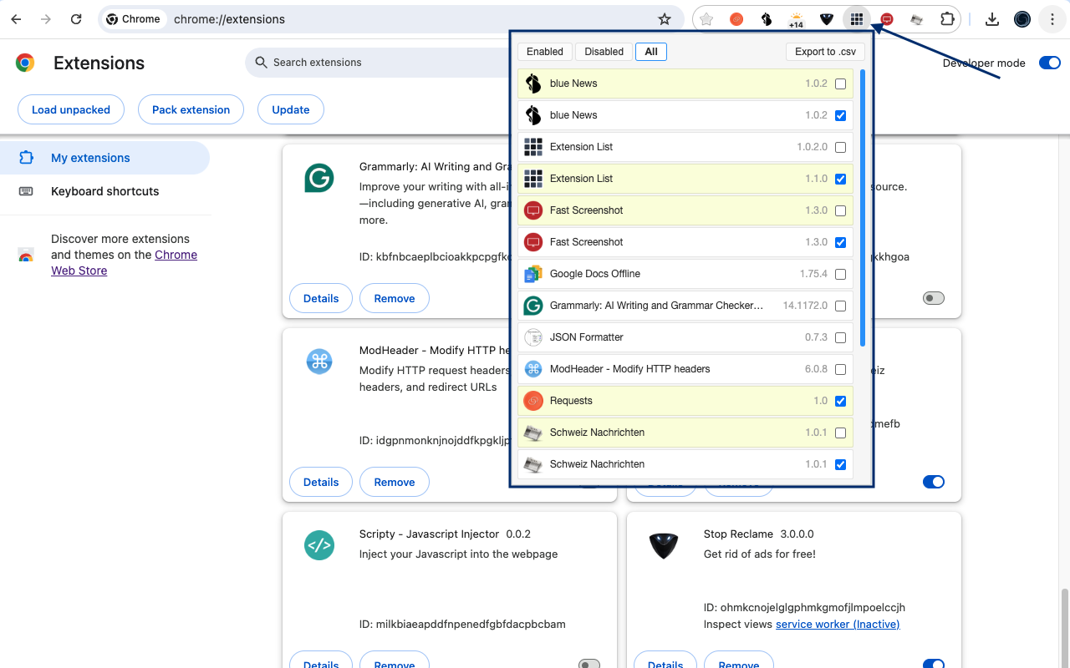1070x668 pixels.
Task: Switch to Disabled extensions tab
Action: pos(604,52)
